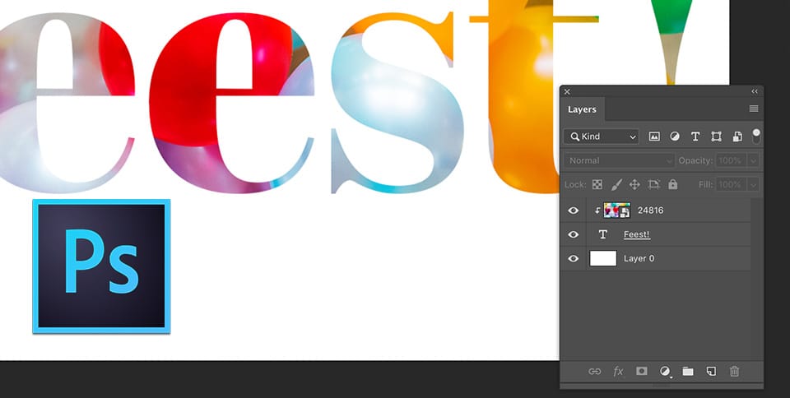The height and width of the screenshot is (398, 790).
Task: Filter for shape layers icon
Action: (716, 137)
